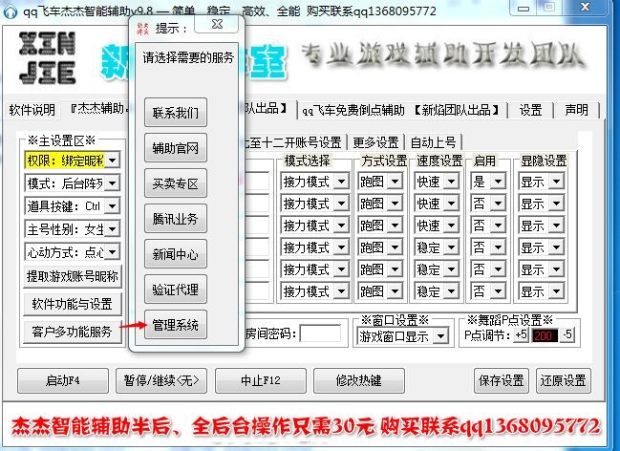Image resolution: width=620 pixels, height=451 pixels.
Task: Click the 联系我们 button in the dialog
Action: 176,113
